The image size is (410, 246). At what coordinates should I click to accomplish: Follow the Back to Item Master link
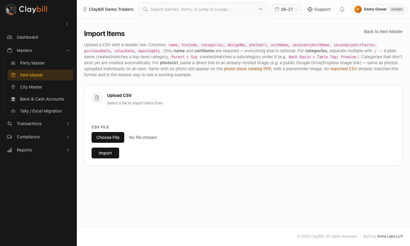[383, 31]
